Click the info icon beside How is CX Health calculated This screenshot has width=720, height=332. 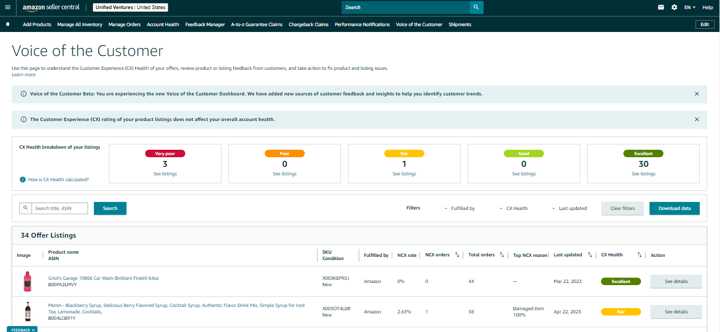tap(22, 180)
